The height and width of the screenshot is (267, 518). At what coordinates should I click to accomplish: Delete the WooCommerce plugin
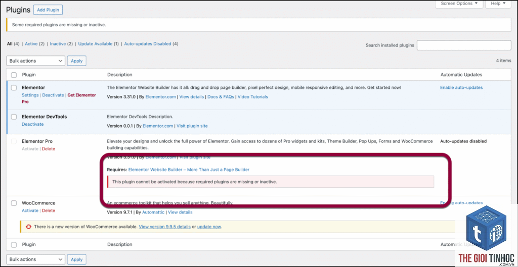(x=49, y=210)
